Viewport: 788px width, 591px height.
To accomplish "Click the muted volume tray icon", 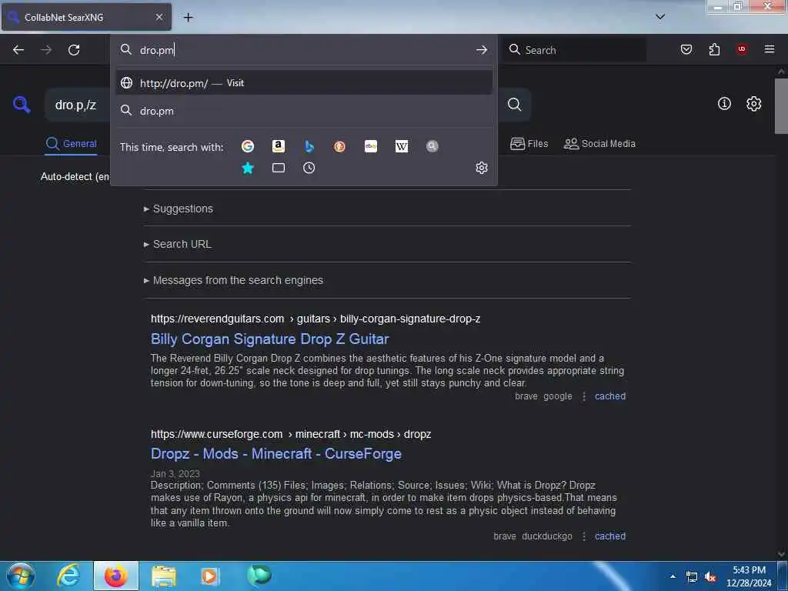I will [710, 577].
